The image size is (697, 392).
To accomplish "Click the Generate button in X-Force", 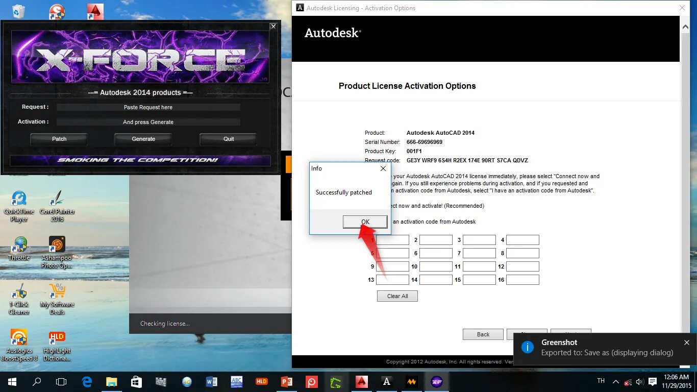I will coord(143,139).
